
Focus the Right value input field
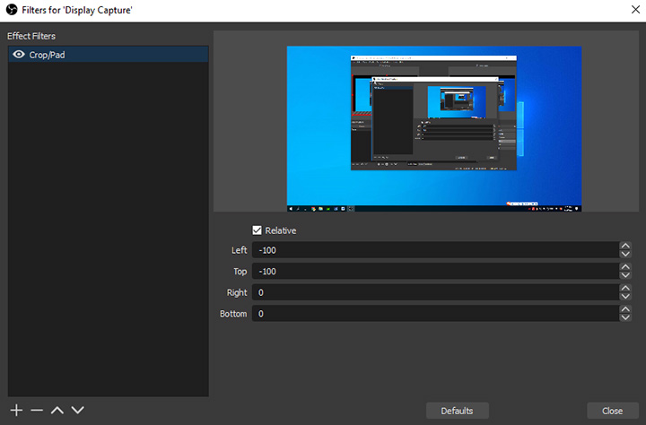click(x=434, y=292)
